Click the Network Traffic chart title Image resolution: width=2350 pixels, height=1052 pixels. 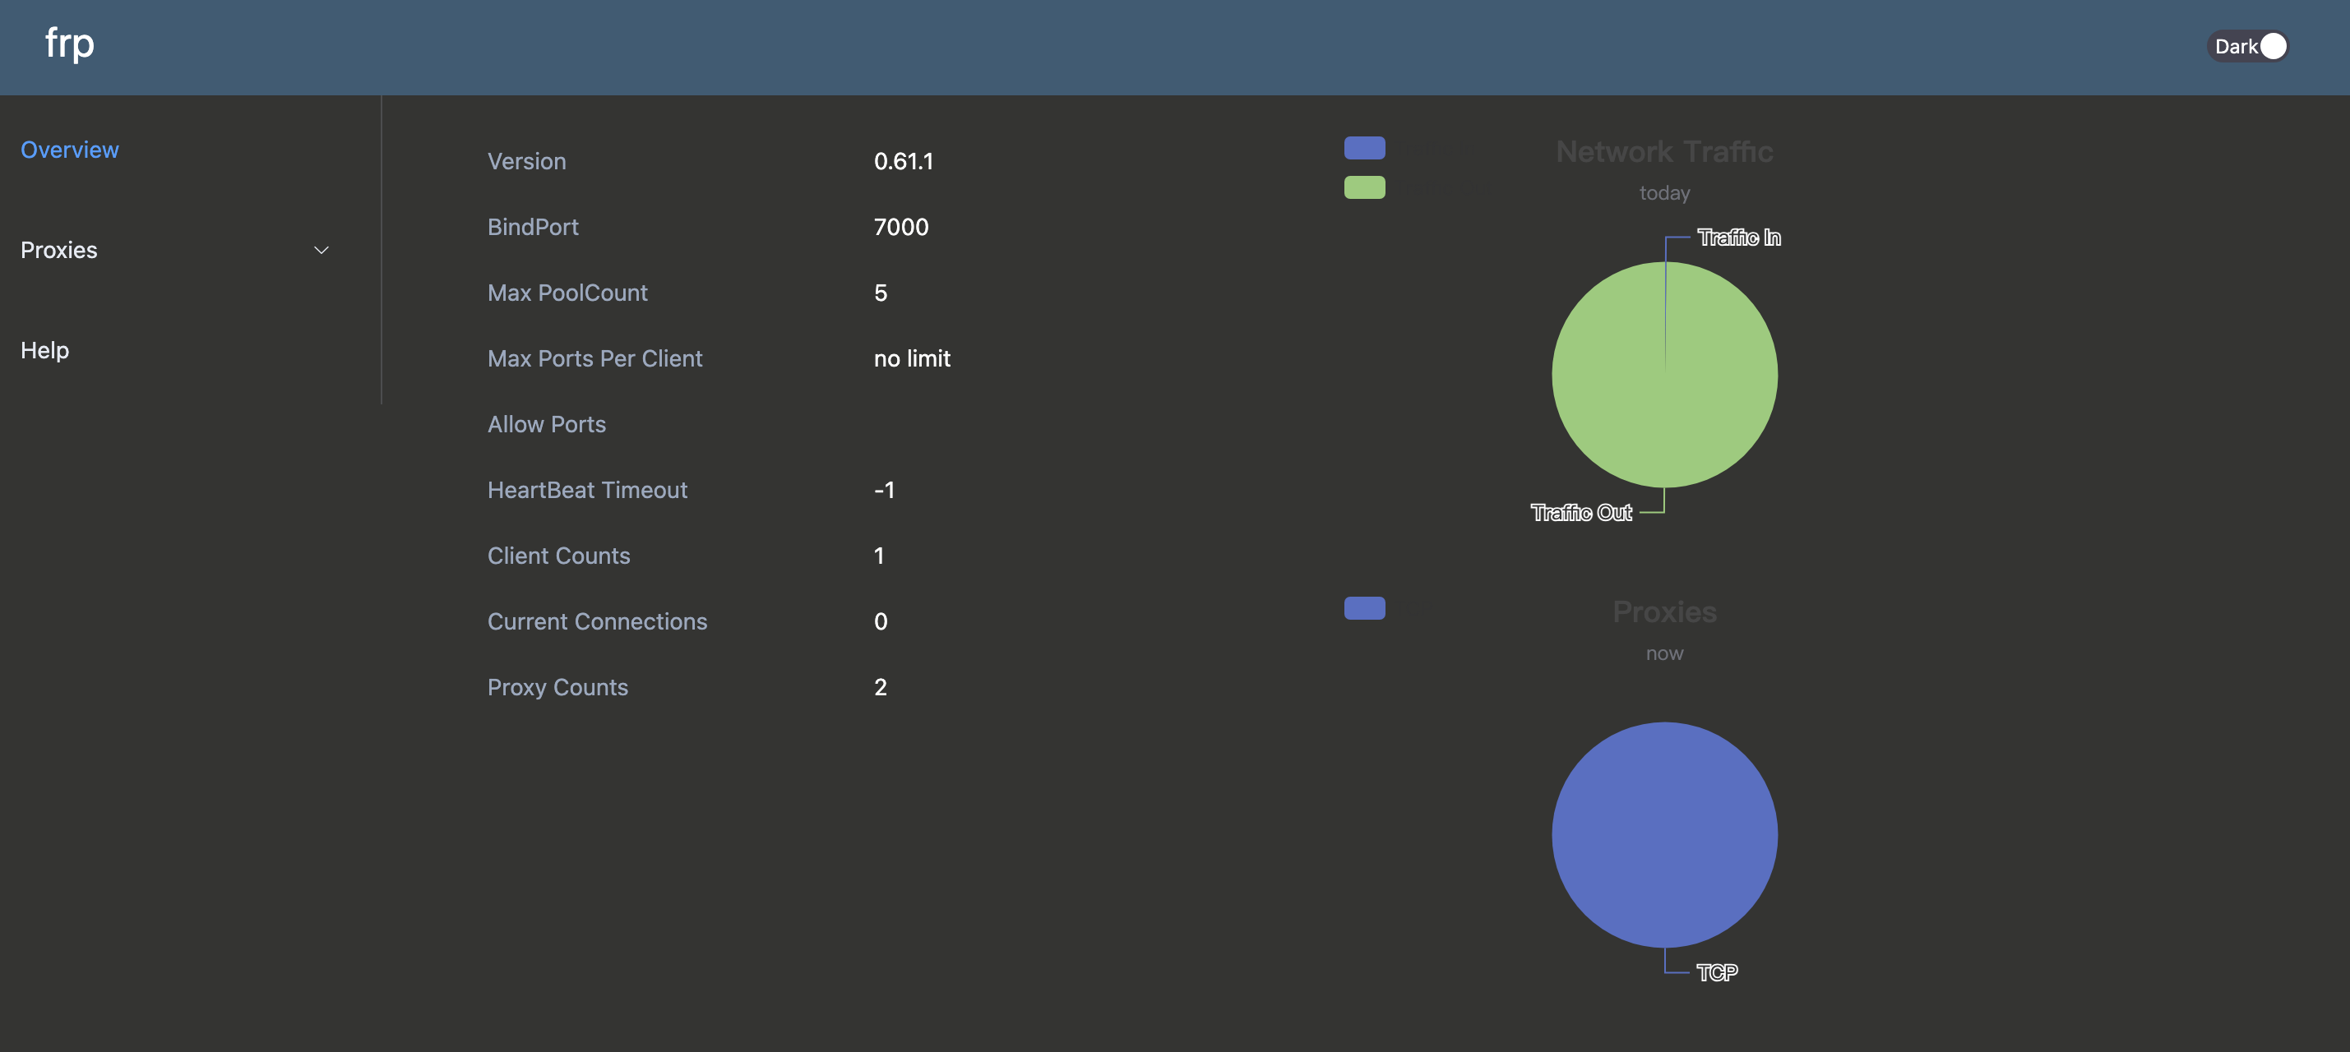(x=1664, y=151)
